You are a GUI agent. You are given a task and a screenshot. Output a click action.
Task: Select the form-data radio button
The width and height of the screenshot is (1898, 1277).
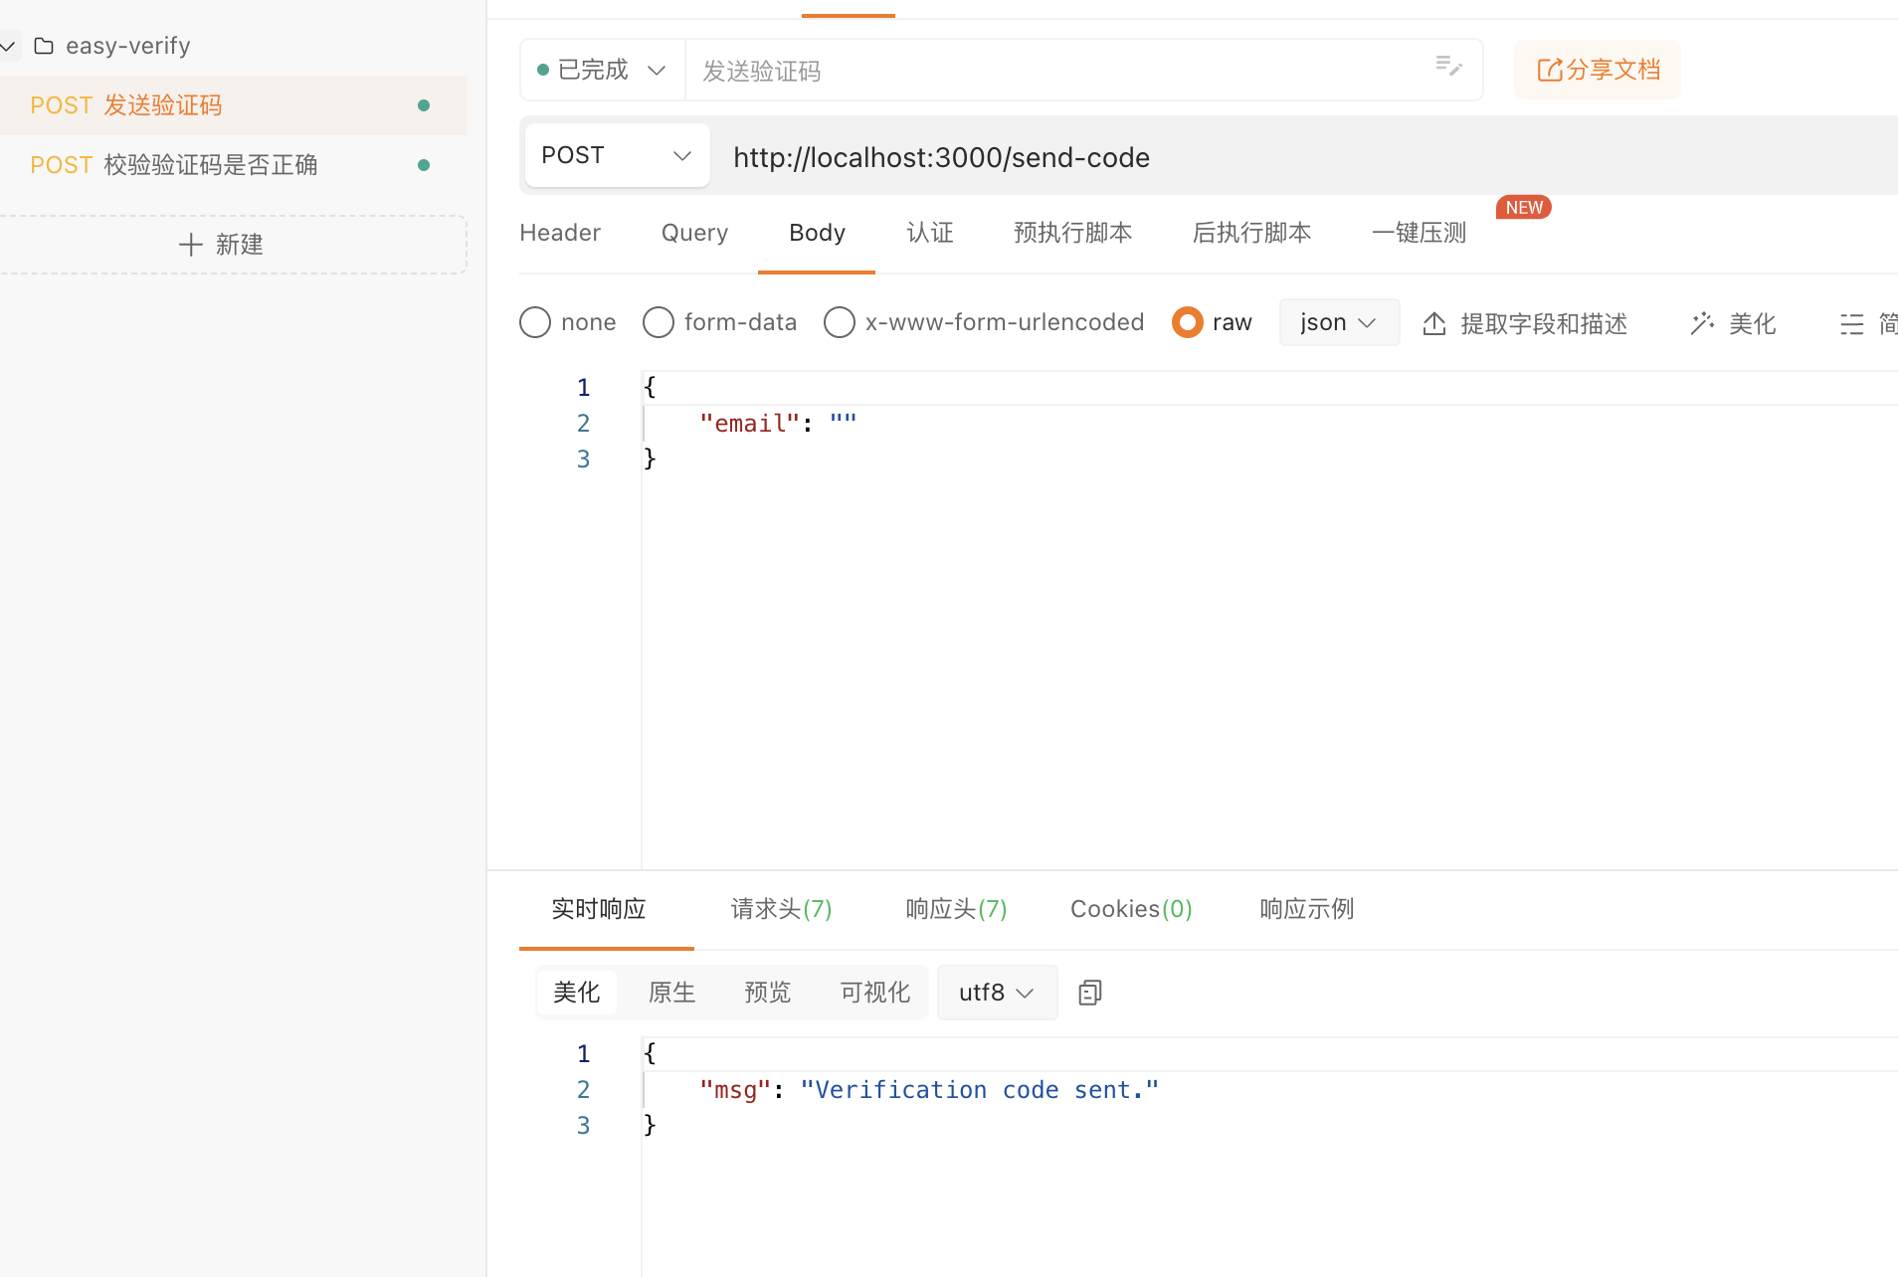(659, 322)
